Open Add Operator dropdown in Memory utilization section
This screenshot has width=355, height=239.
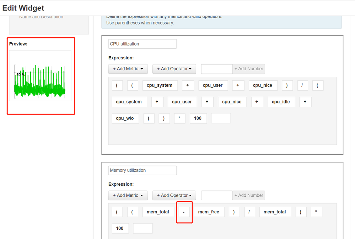174,195
